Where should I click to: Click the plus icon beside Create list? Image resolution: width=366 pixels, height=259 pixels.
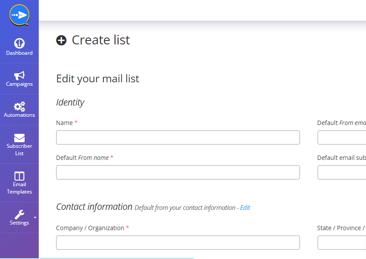(61, 40)
